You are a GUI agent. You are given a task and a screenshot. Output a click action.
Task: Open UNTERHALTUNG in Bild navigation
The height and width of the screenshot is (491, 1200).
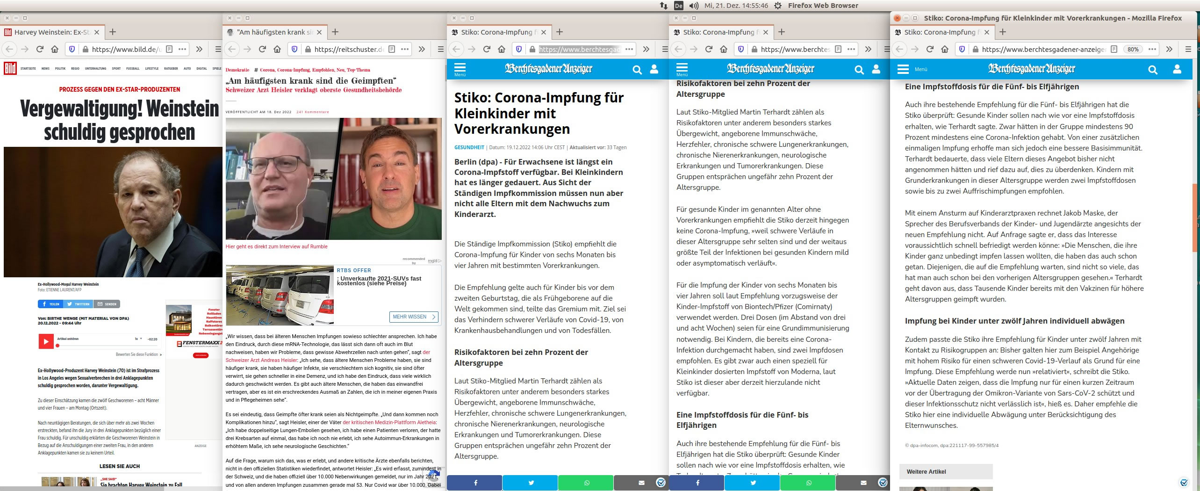click(x=95, y=69)
